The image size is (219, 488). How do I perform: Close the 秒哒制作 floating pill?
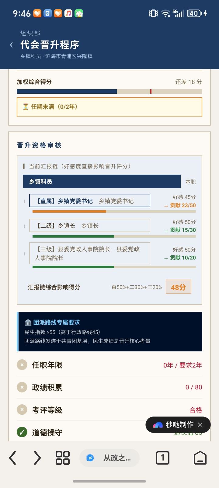(200, 425)
